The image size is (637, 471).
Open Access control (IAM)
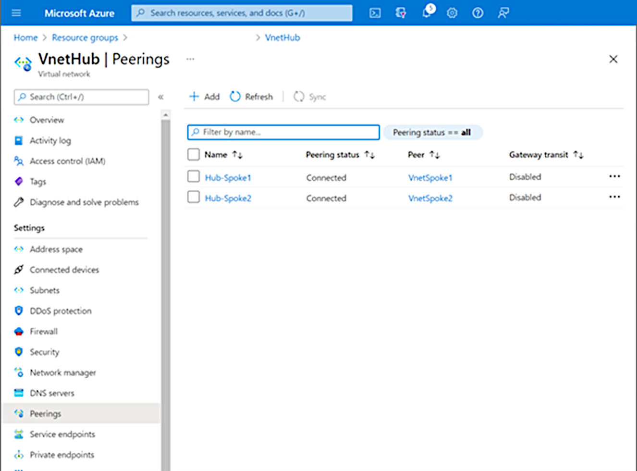67,161
